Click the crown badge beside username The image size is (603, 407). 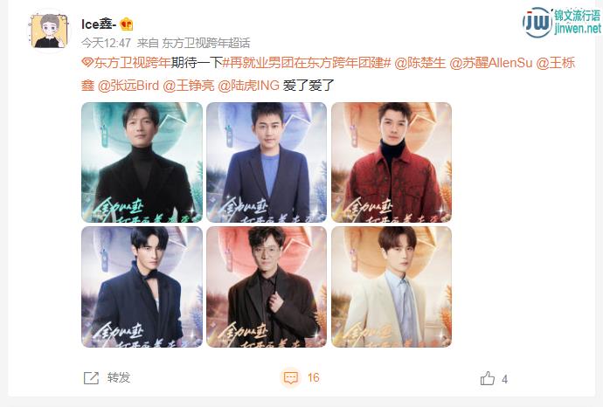point(127,24)
